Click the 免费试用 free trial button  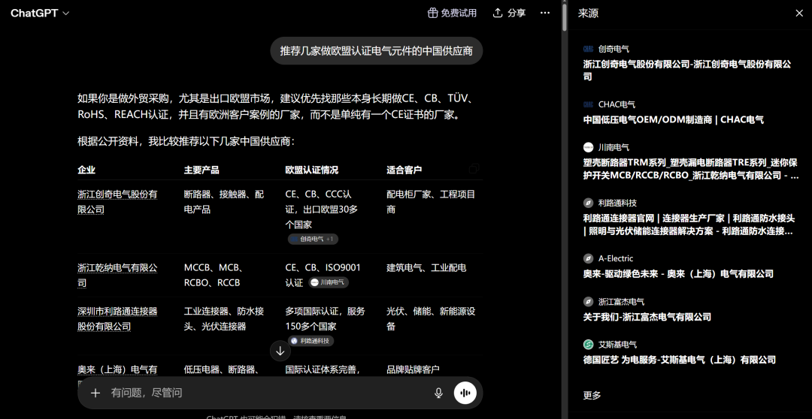click(452, 13)
